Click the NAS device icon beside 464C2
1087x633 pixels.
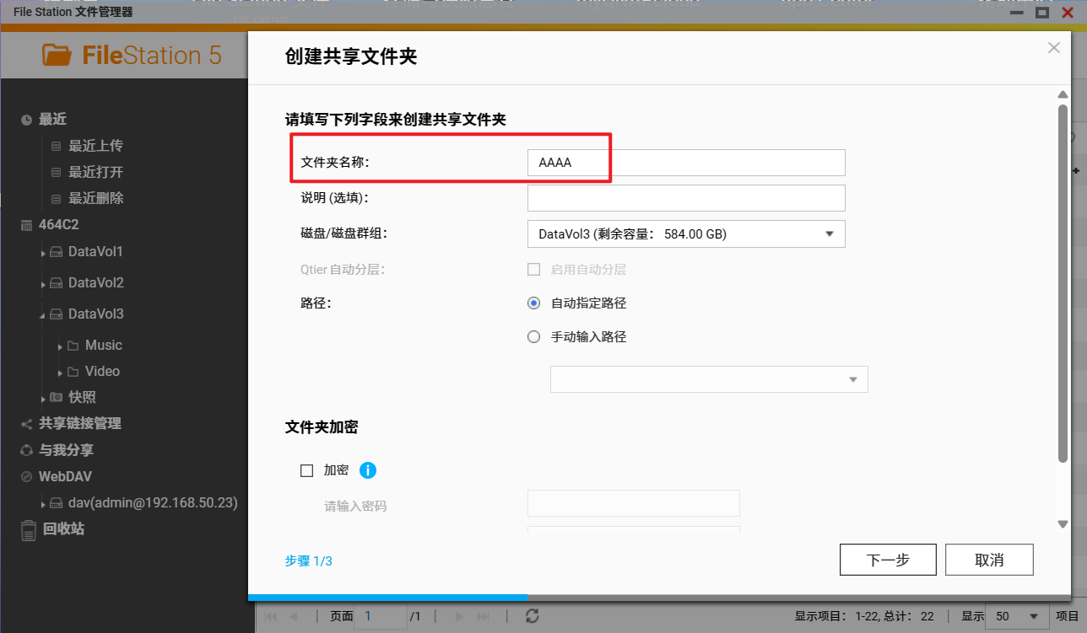point(27,225)
